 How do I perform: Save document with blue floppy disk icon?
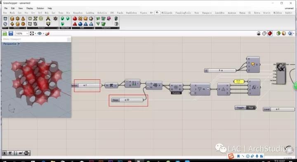11,34
